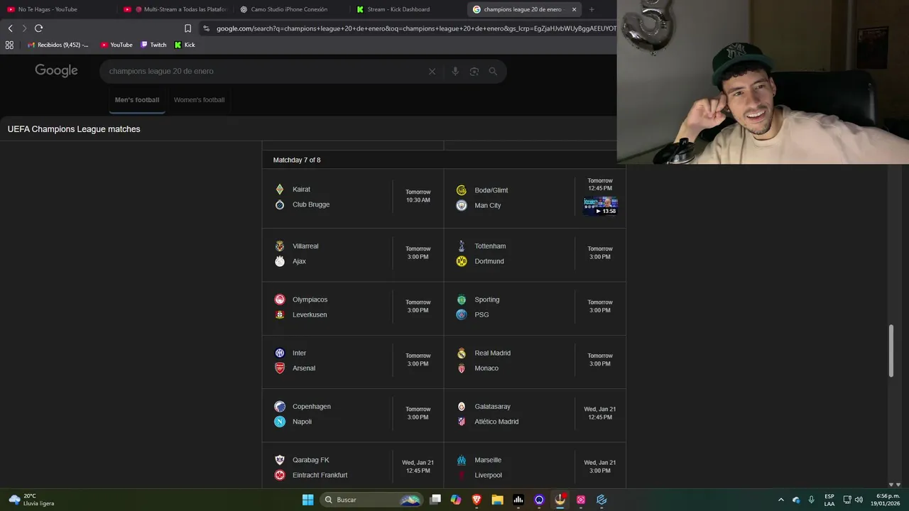Clear the Google search box
Image resolution: width=909 pixels, height=511 pixels.
(432, 71)
